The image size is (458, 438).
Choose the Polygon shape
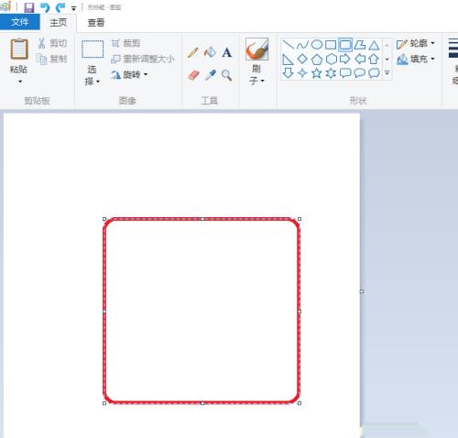(x=360, y=45)
